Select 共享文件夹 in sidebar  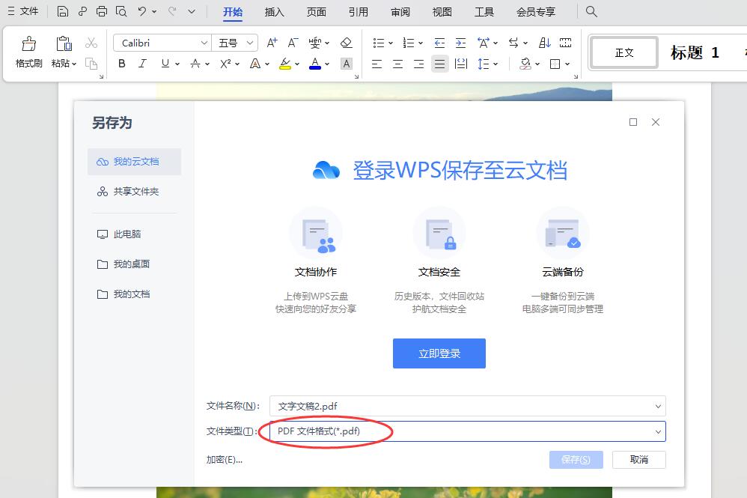[x=134, y=192]
